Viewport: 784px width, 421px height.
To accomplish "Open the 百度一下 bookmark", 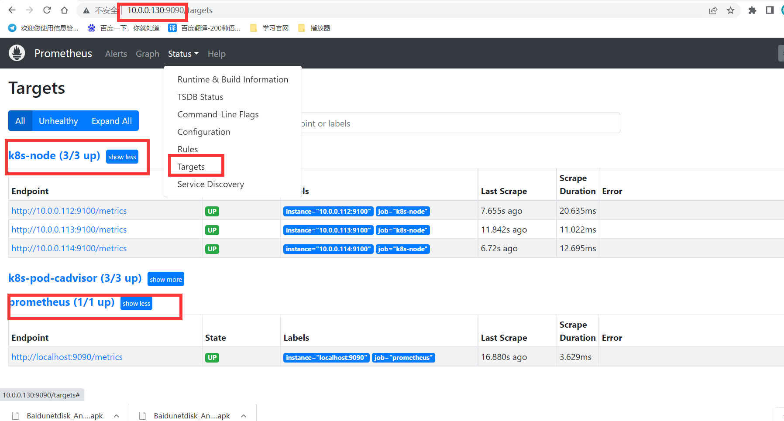I will click(124, 28).
